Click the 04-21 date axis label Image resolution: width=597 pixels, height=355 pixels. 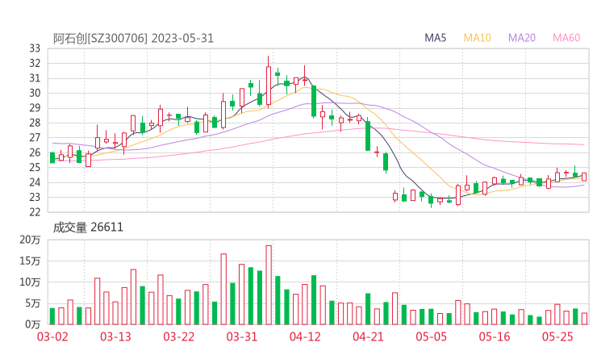(368, 336)
